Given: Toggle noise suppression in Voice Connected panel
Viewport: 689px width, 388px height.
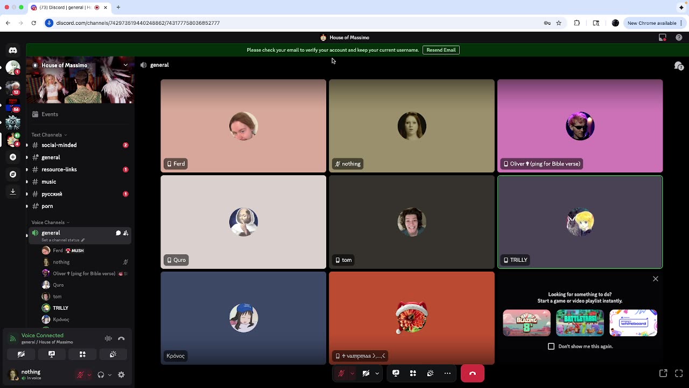Looking at the screenshot, I should point(108,338).
